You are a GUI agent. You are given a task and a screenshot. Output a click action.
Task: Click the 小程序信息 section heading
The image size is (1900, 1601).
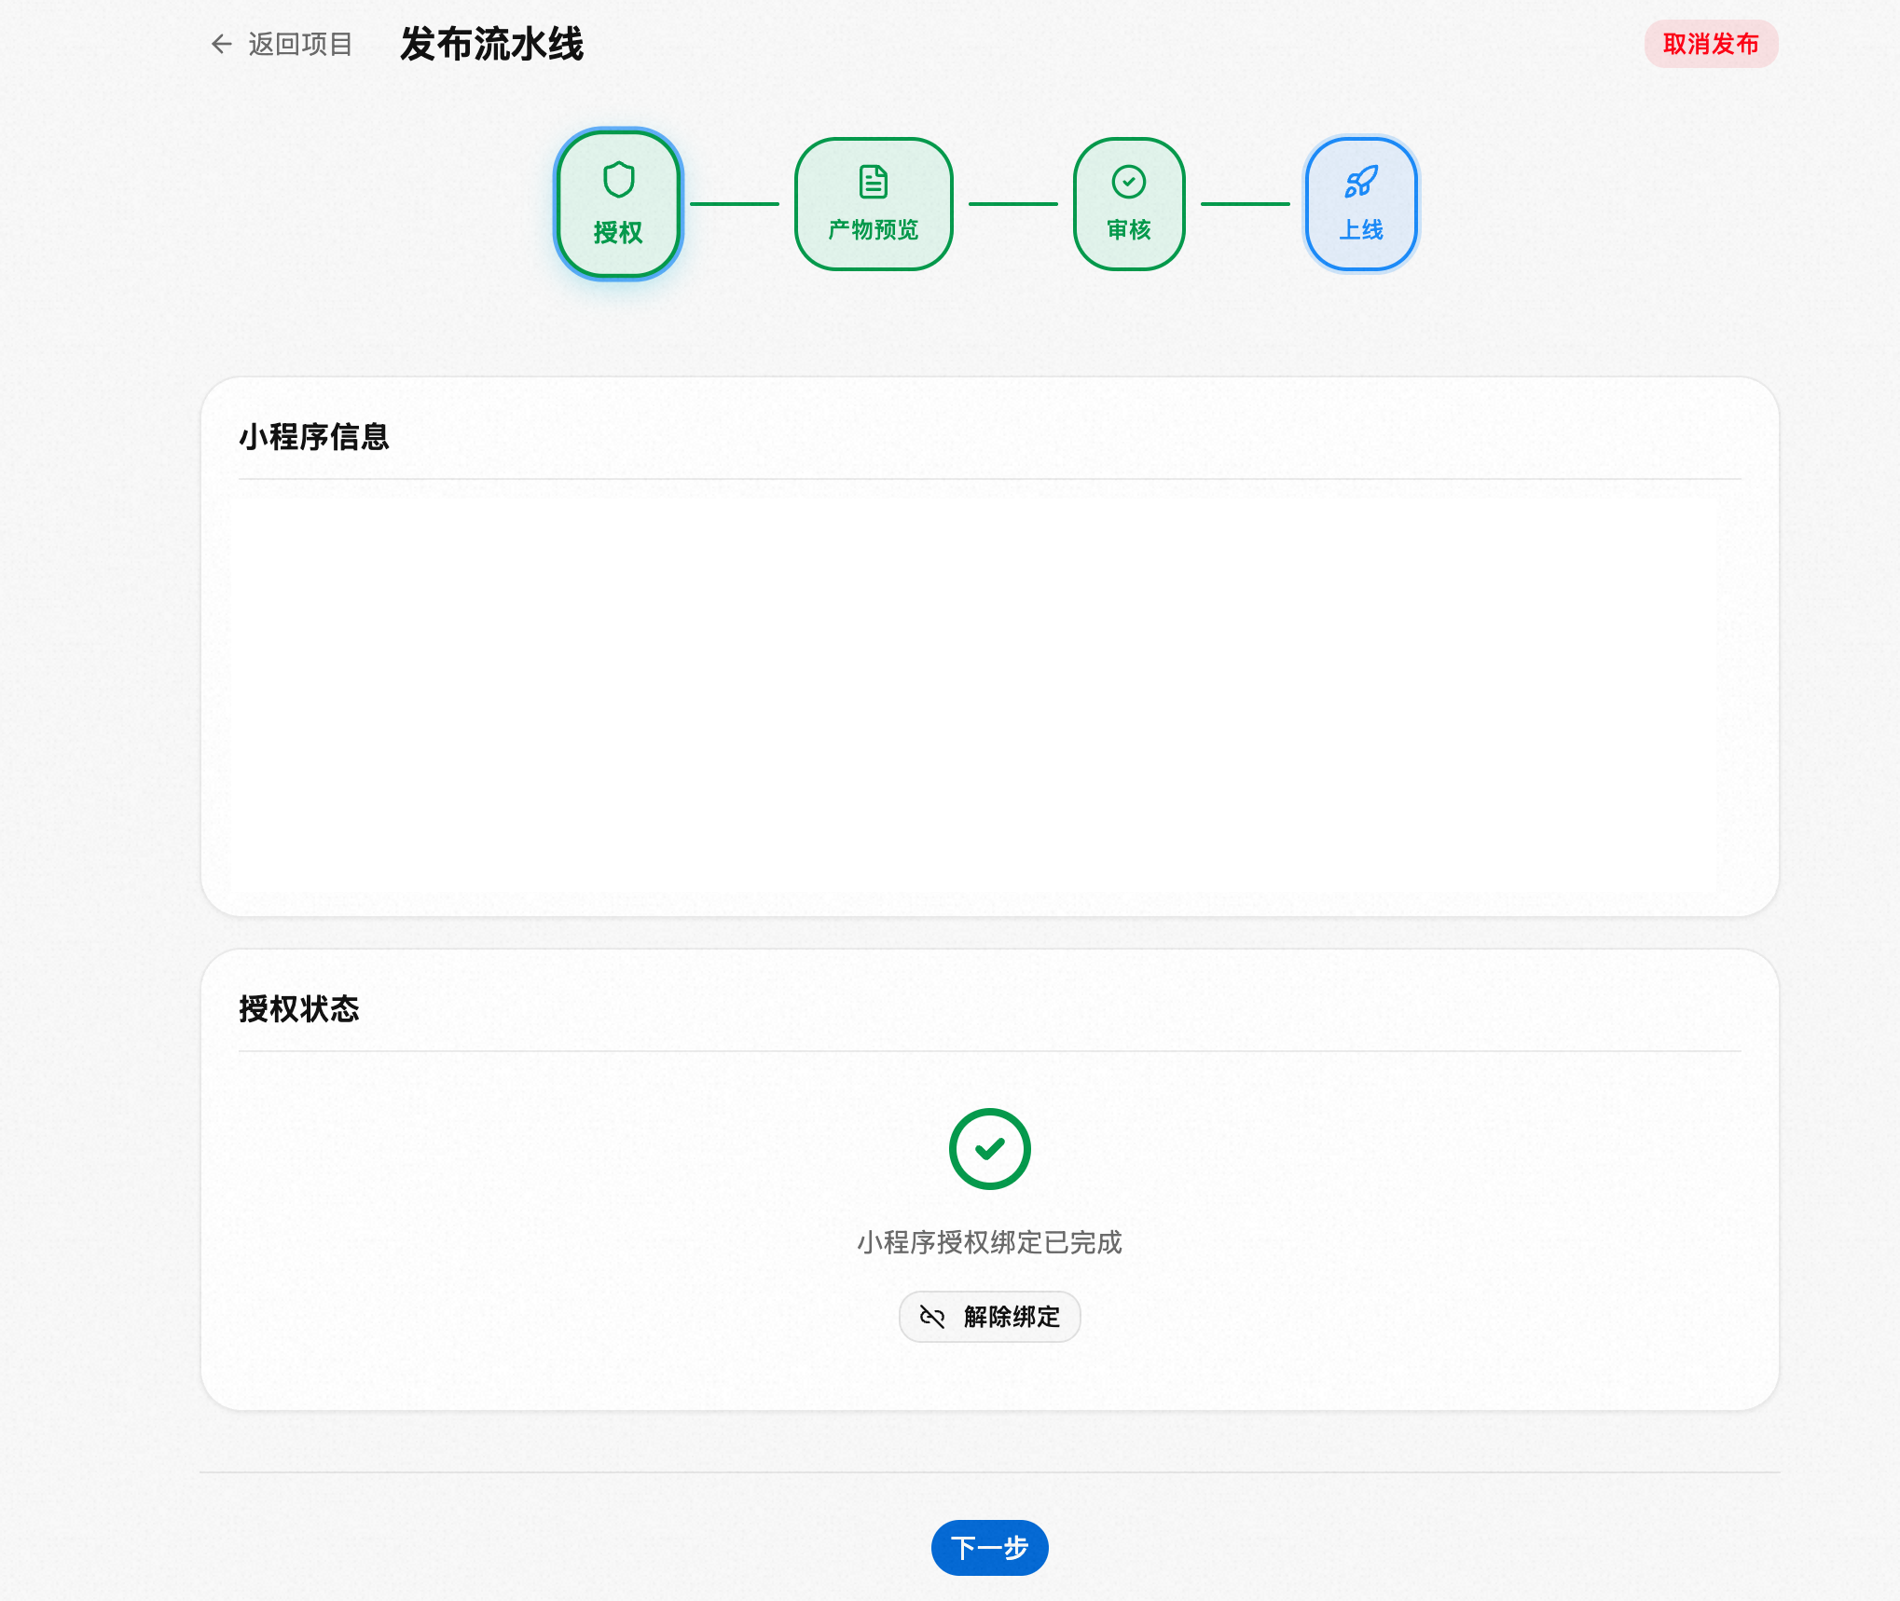tap(314, 436)
